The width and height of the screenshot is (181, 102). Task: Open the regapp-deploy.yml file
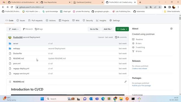[x=21, y=69]
